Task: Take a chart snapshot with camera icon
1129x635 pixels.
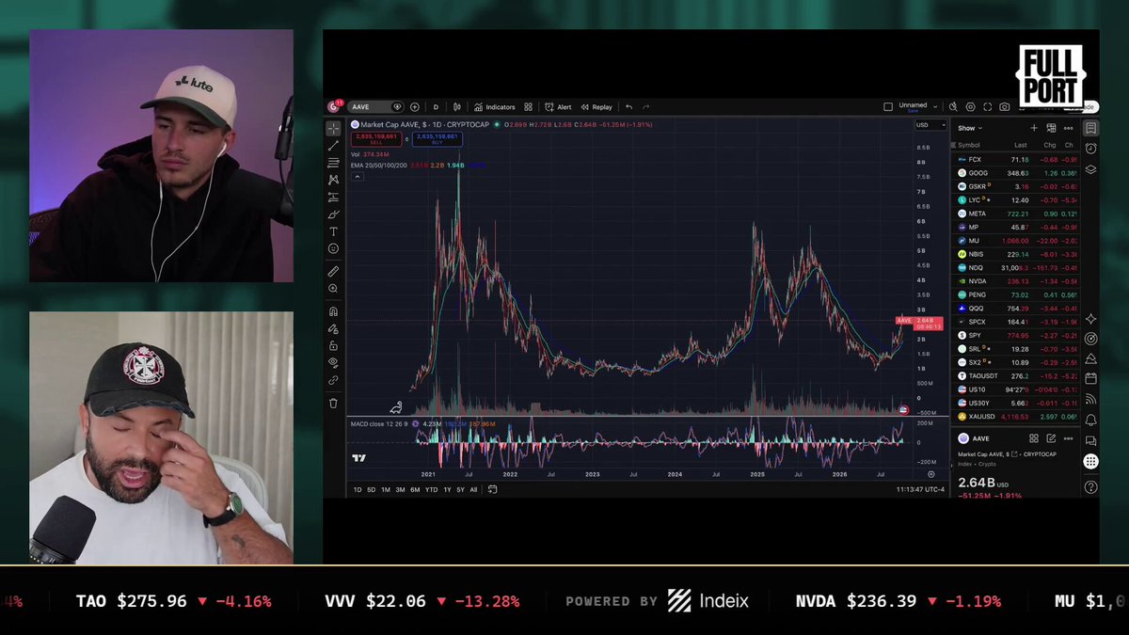Action: pos(1005,107)
